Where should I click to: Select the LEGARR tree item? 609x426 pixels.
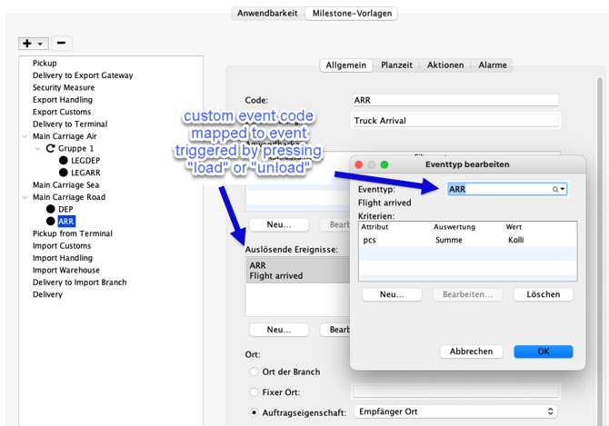(x=85, y=173)
